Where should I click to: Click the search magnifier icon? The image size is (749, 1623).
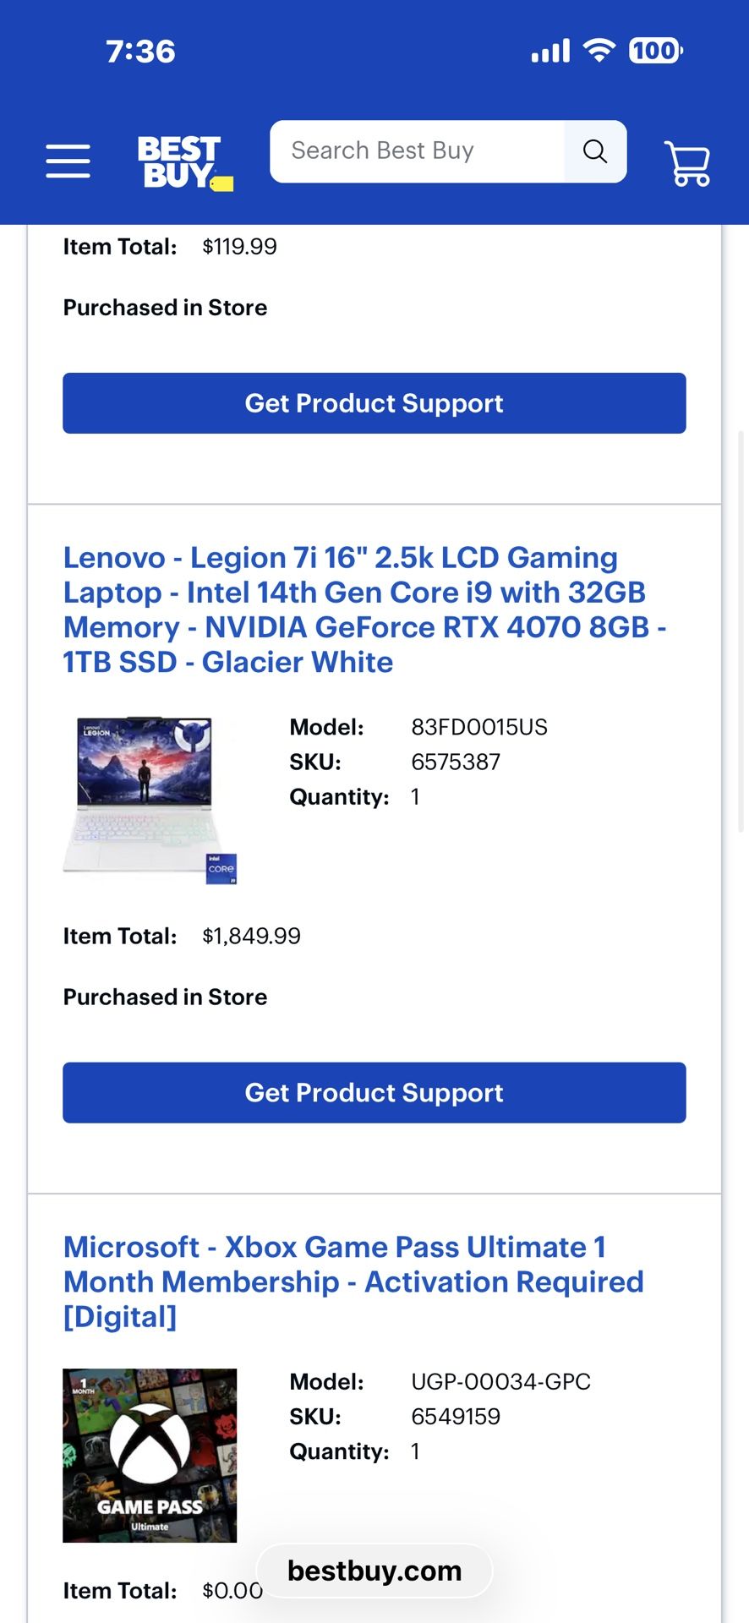tap(595, 151)
